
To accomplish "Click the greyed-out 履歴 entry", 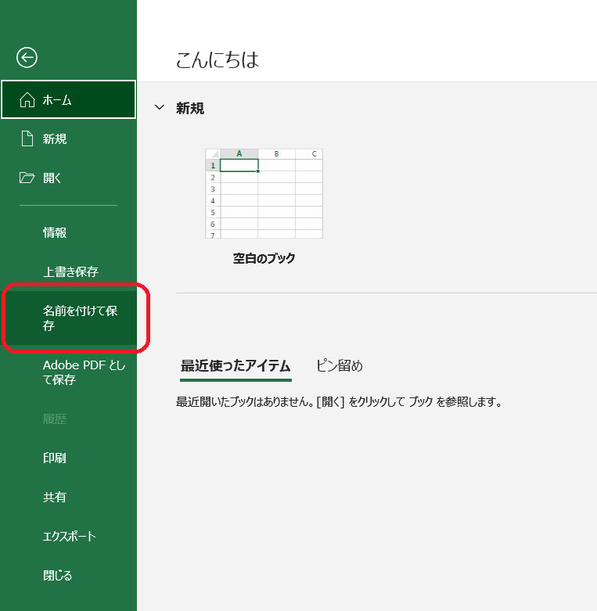I will [x=55, y=419].
